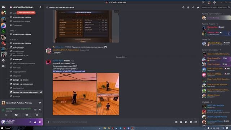Click invite people icon beside server name

click(x=40, y=7)
